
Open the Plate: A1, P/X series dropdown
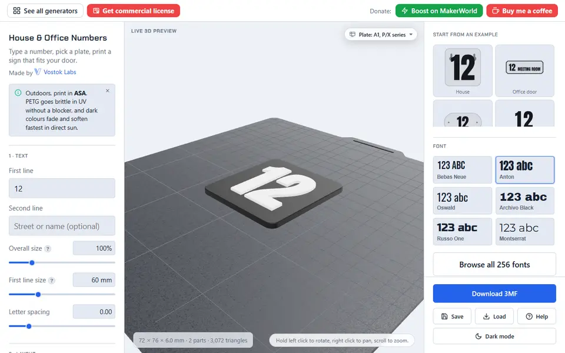381,35
